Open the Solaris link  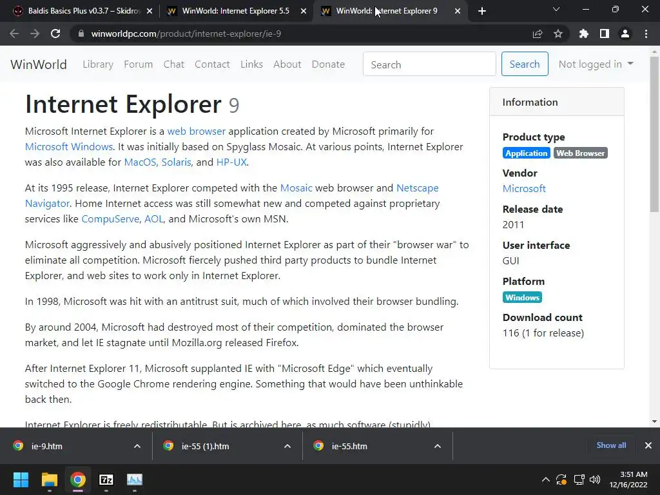[x=177, y=162]
